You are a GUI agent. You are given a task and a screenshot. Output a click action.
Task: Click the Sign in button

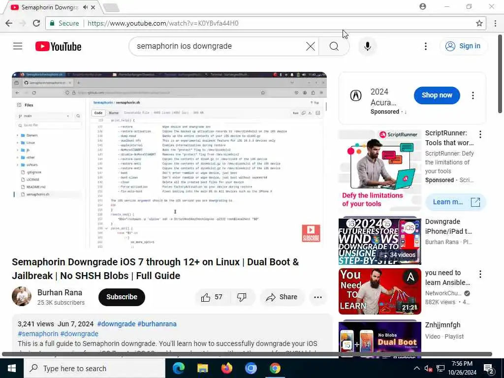point(463,46)
